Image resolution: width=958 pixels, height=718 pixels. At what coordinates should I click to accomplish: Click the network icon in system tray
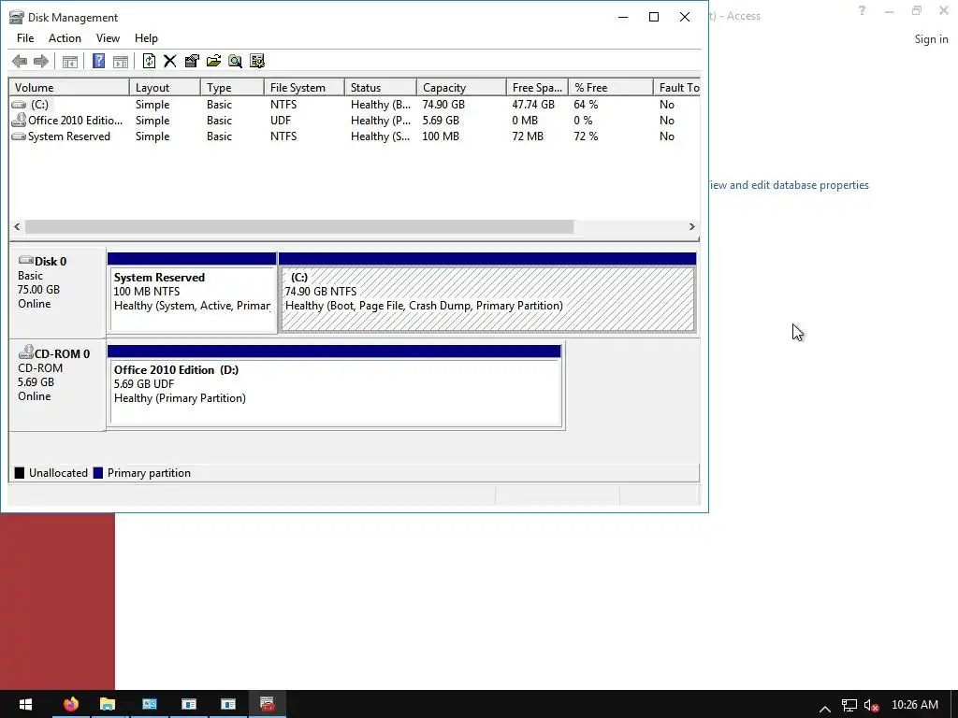click(849, 706)
